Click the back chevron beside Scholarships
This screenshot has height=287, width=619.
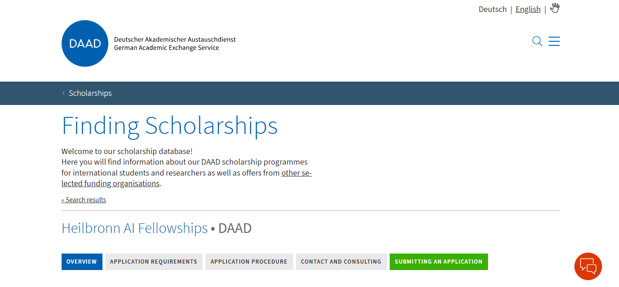[63, 93]
